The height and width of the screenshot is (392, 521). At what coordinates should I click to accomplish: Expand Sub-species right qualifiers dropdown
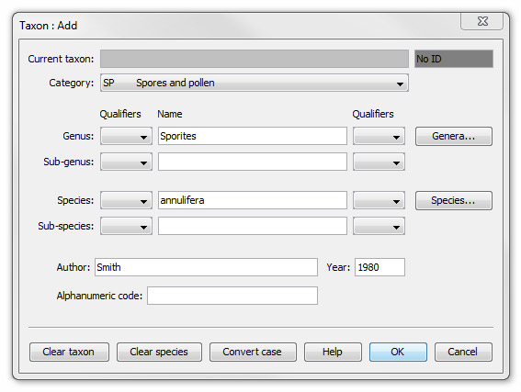(379, 227)
